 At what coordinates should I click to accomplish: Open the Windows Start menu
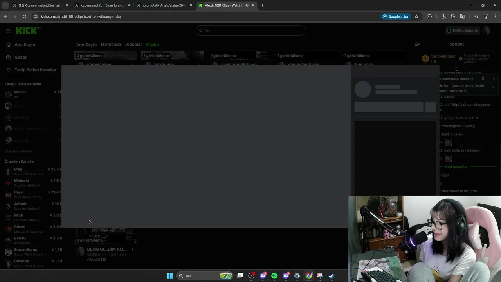coord(169,276)
